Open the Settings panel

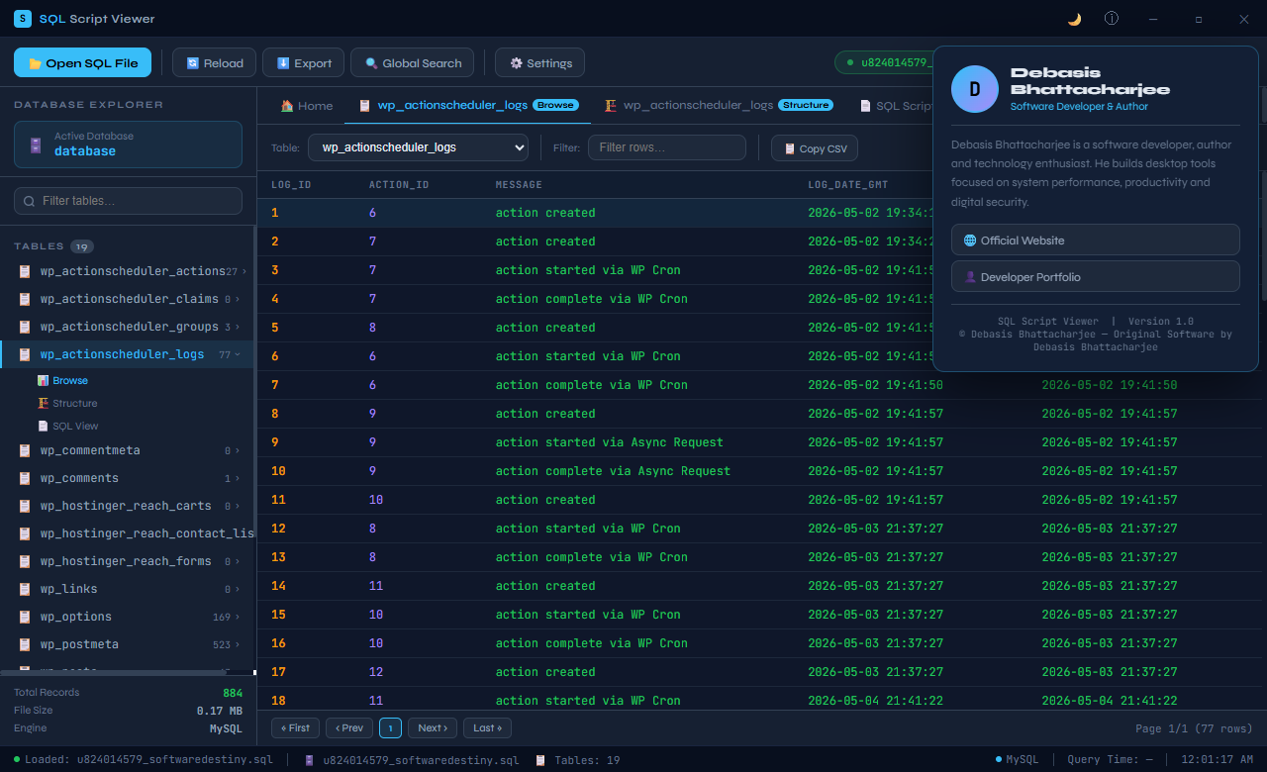click(x=540, y=63)
